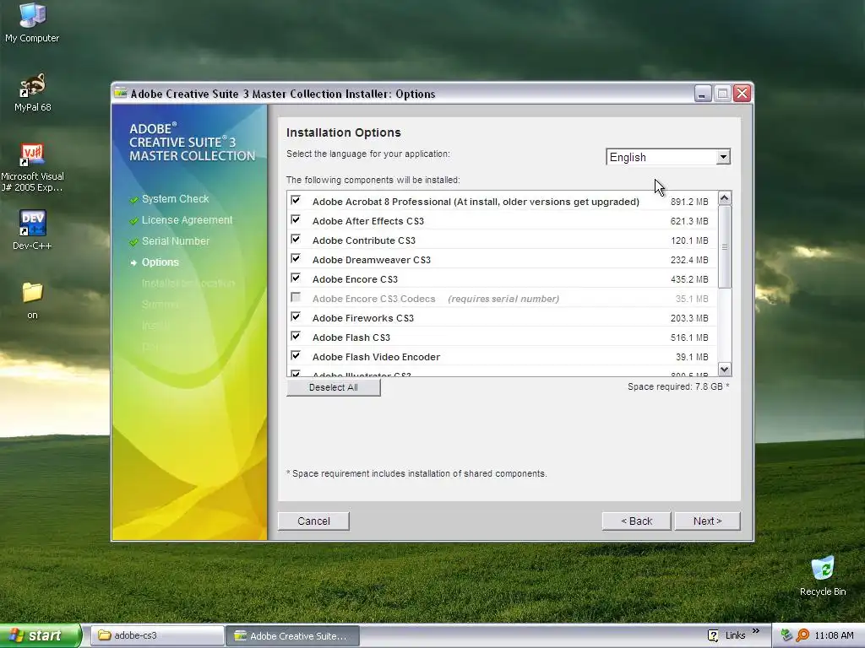Disable Adobe Encore CS3 component checkbox
Screen dimensions: 865x648
pyautogui.click(x=296, y=278)
